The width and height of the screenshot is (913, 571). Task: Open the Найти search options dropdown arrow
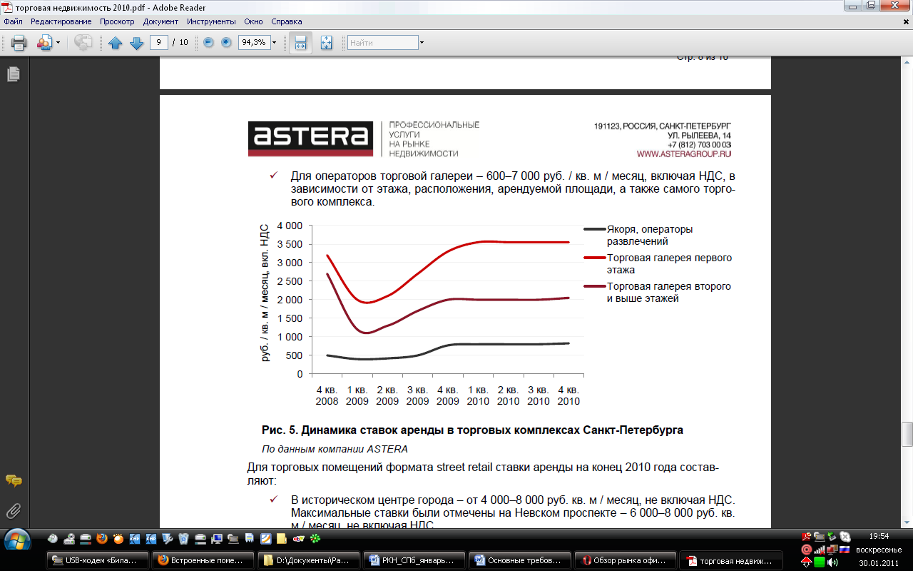tap(422, 43)
